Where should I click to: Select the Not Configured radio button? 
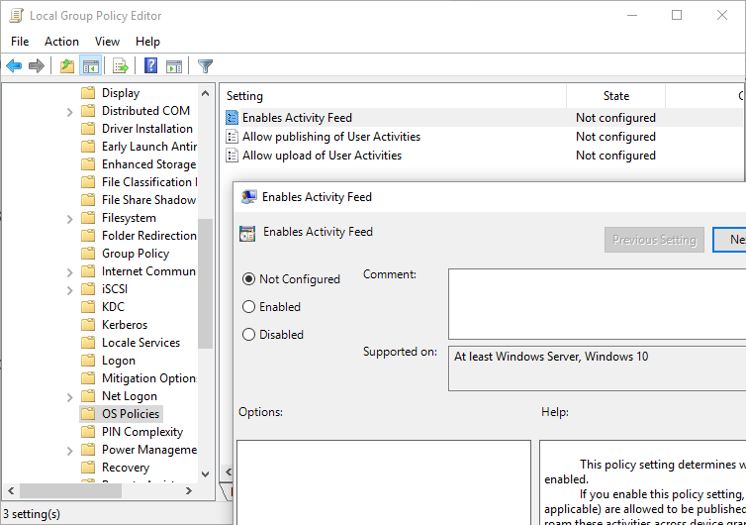tap(249, 279)
